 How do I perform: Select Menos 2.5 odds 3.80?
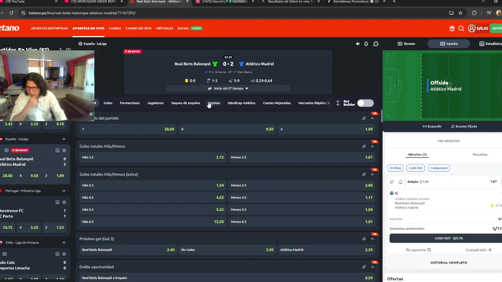click(302, 185)
